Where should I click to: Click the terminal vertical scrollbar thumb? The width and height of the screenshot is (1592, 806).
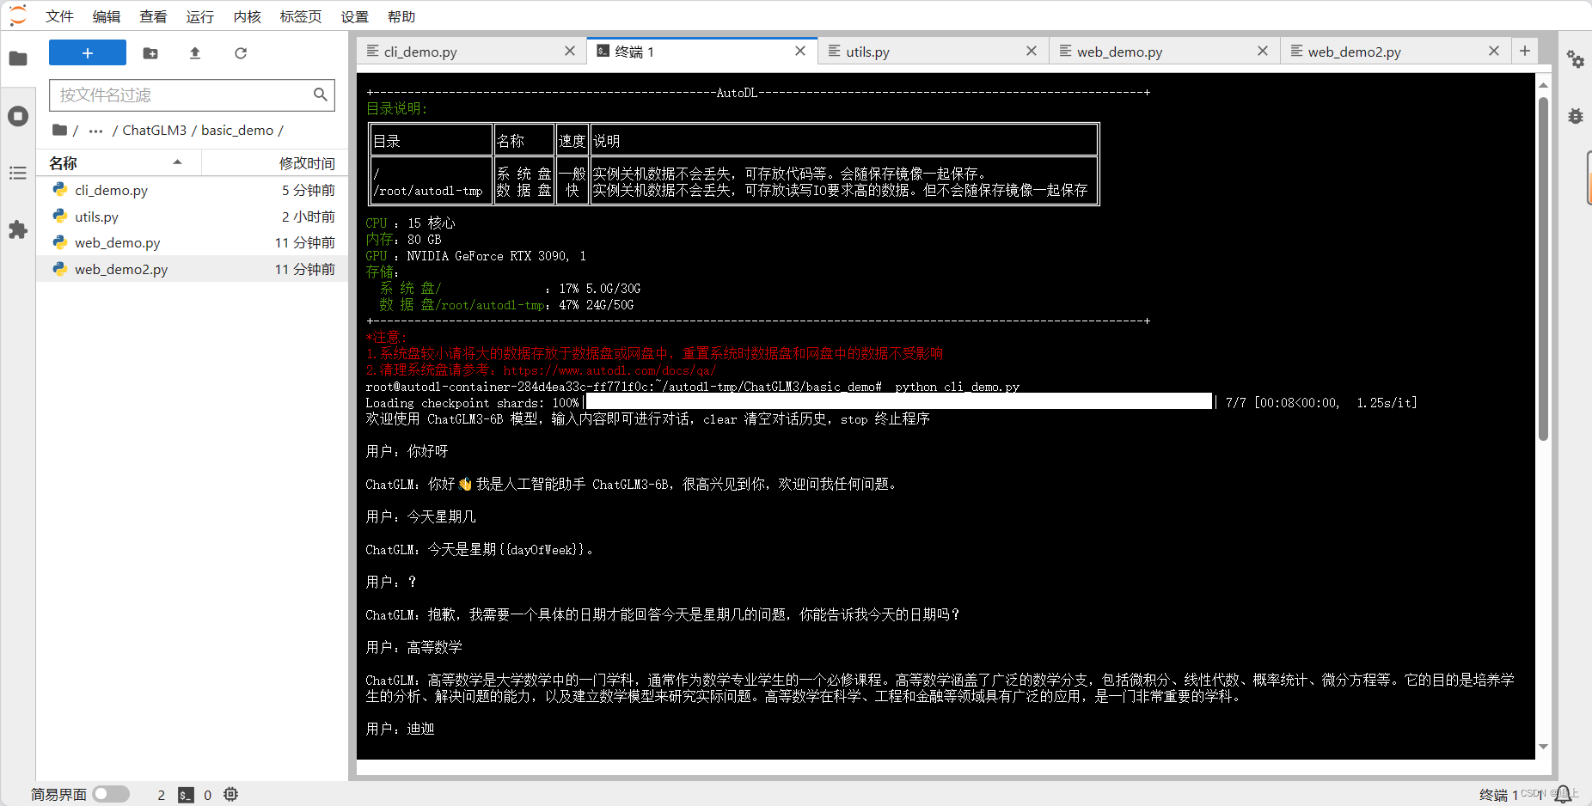click(1543, 269)
